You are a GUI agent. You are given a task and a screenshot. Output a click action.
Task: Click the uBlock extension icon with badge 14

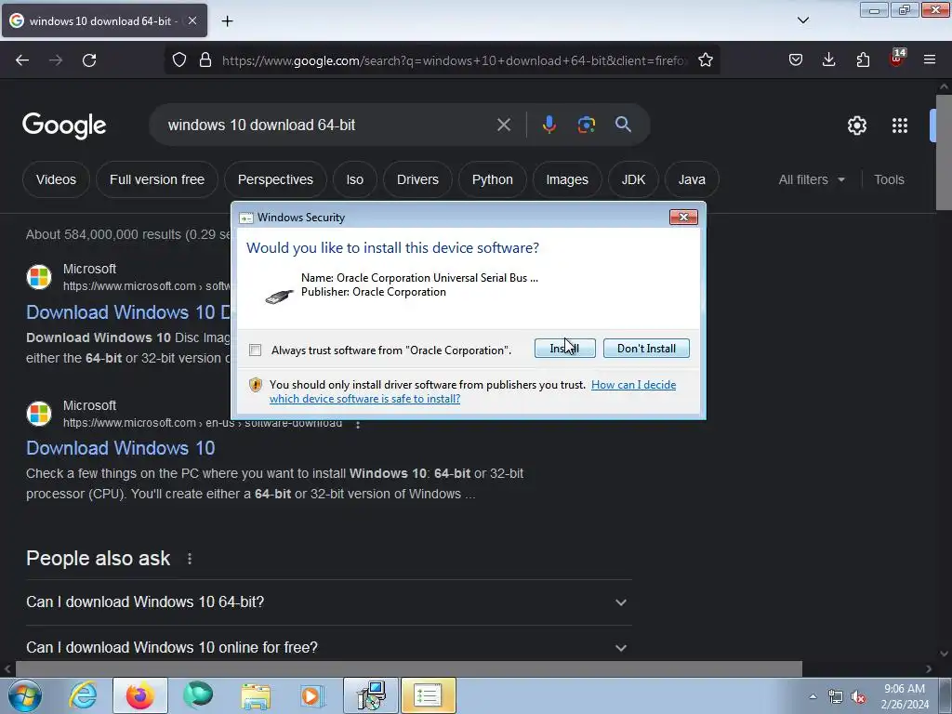click(897, 59)
